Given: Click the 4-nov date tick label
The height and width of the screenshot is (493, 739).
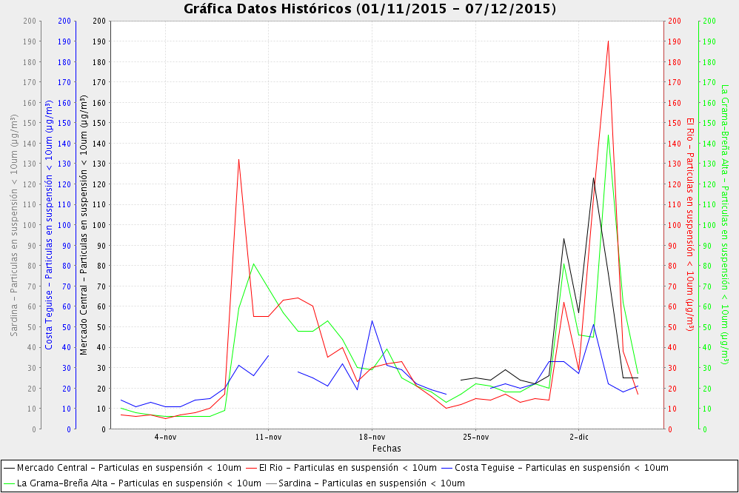Looking at the screenshot, I should [x=165, y=437].
